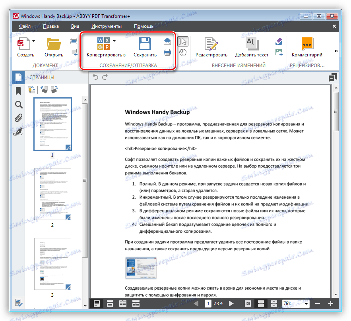The image size is (351, 321).
Task: Select page 1 thumbnail
Action: point(52,124)
